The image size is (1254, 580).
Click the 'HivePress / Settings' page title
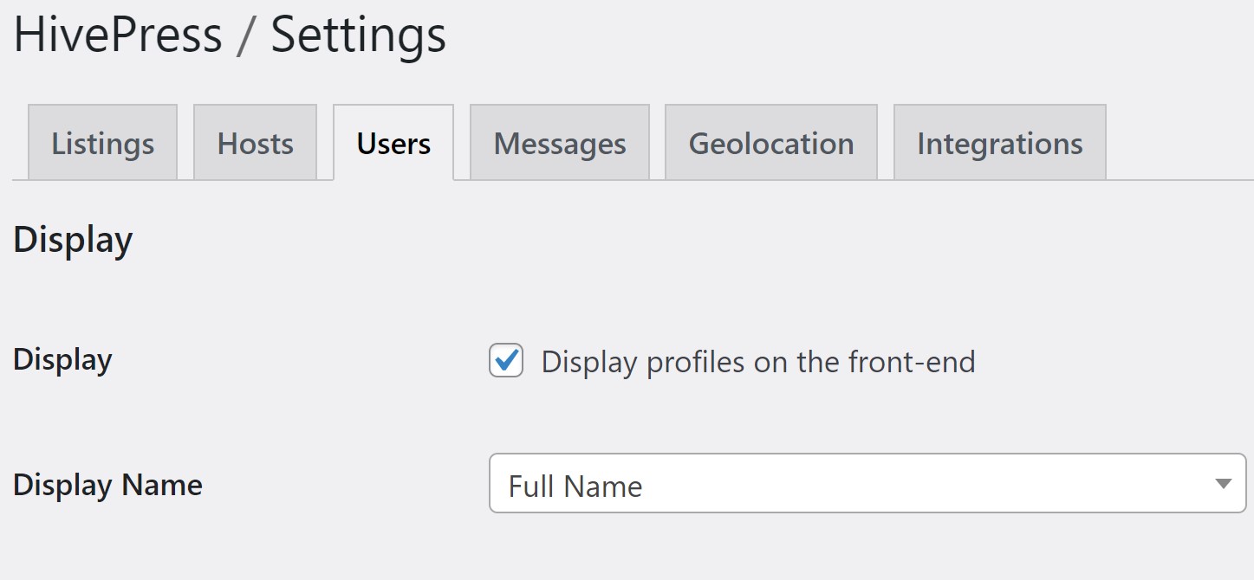(x=230, y=36)
